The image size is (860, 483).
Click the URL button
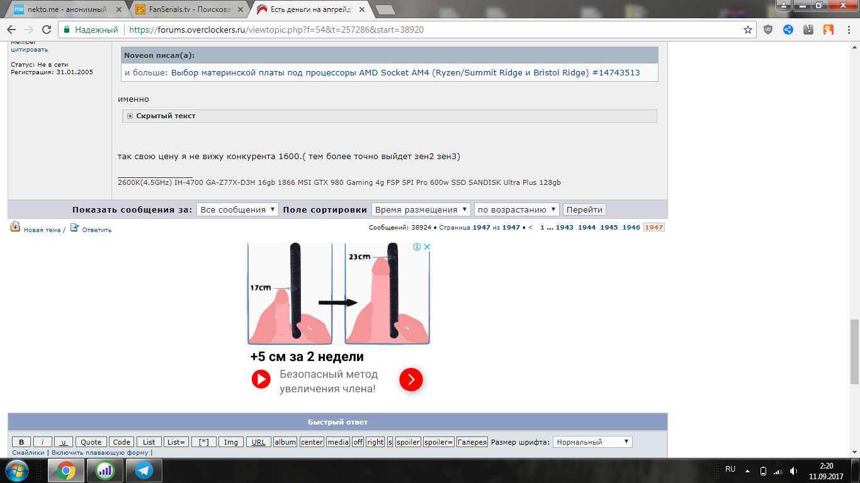(x=259, y=442)
